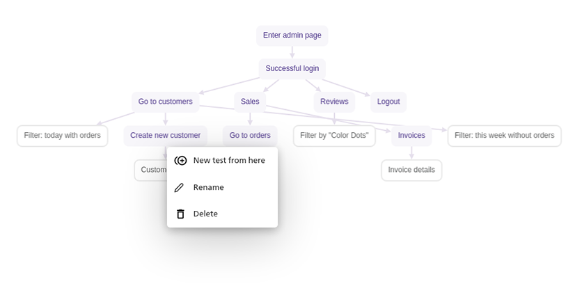The width and height of the screenshot is (575, 286).
Task: Click the partially hidden Customer node
Action: tap(151, 170)
